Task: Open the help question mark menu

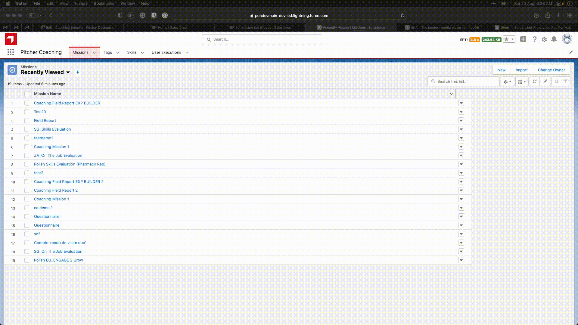Action: coord(534,39)
